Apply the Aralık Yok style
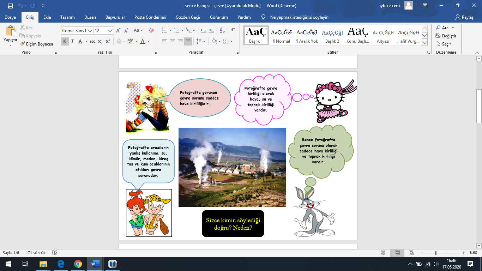The image size is (482, 271). tap(307, 35)
